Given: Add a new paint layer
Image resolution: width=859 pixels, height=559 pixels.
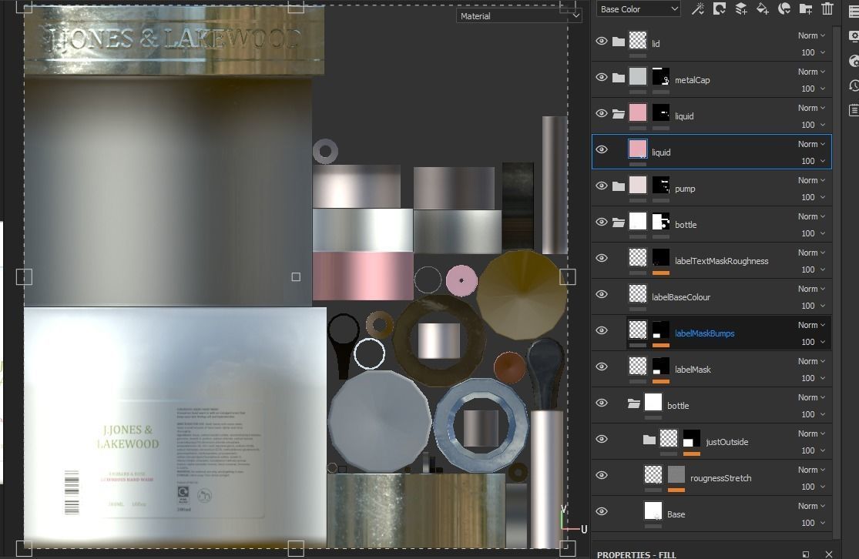Looking at the screenshot, I should click(740, 8).
